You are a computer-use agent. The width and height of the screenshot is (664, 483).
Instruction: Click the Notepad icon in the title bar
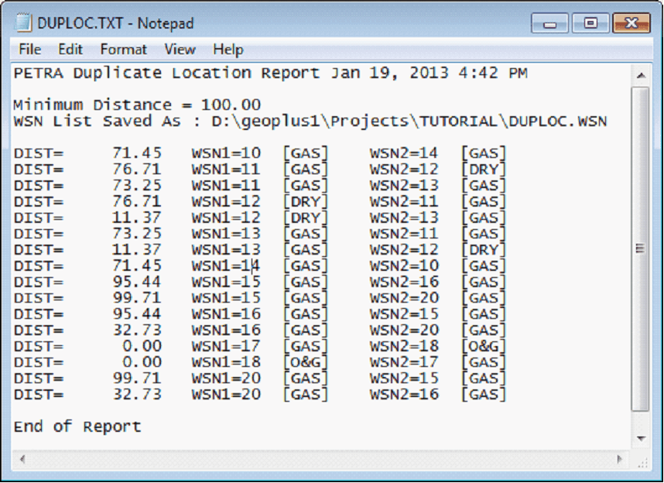(24, 23)
